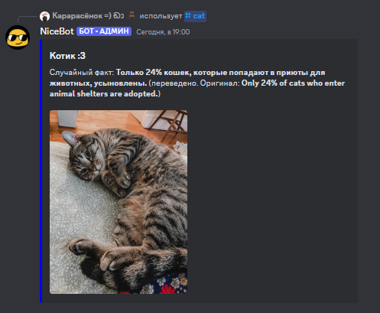Open the cat slash command mention
Screen dimensions: 380x313
[195, 16]
